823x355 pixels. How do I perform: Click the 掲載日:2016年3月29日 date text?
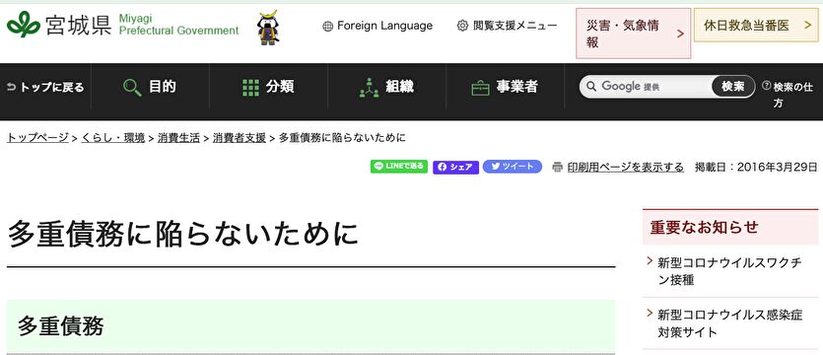coord(756,167)
